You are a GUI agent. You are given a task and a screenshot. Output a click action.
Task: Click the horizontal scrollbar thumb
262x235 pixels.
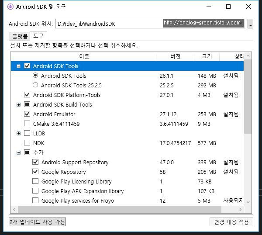(120, 209)
